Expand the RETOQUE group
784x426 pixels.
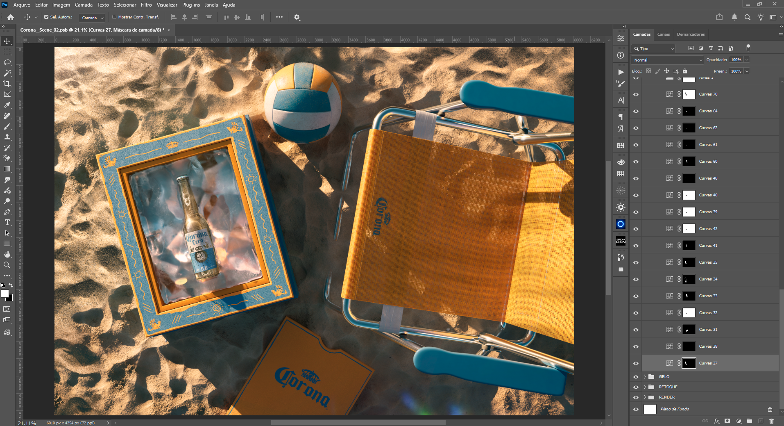645,387
